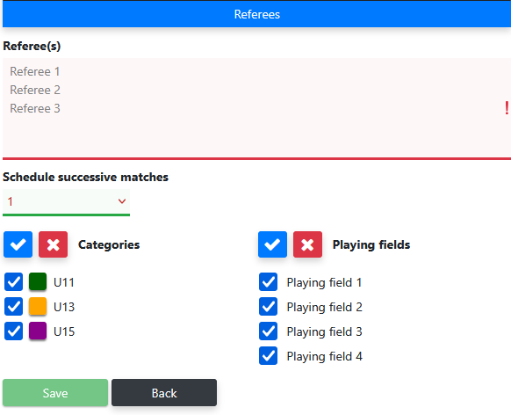Image resolution: width=511 pixels, height=415 pixels.
Task: Deselect all playing fields with red X button
Action: pos(307,244)
